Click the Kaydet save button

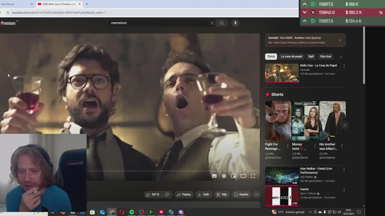(241, 194)
